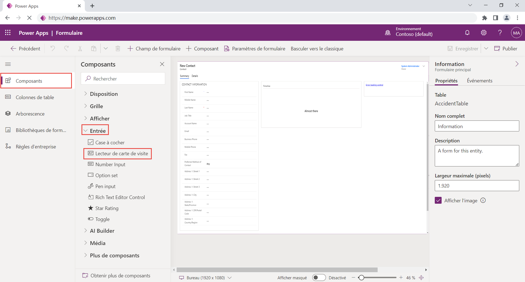Open the app launcher waffle menu
Image resolution: width=525 pixels, height=282 pixels.
pyautogui.click(x=8, y=33)
